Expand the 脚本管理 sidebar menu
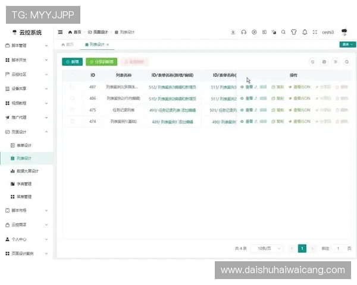This screenshot has height=285, width=357. [27, 46]
